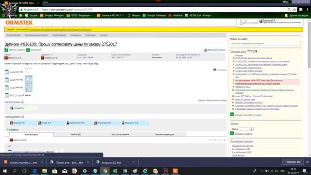Open the 1.png file icon

pyautogui.click(x=7, y=72)
